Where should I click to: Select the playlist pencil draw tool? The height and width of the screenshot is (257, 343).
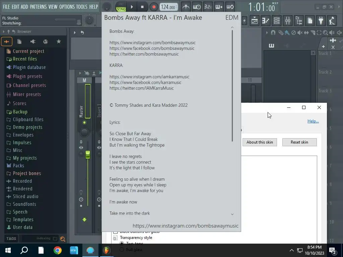(281, 33)
